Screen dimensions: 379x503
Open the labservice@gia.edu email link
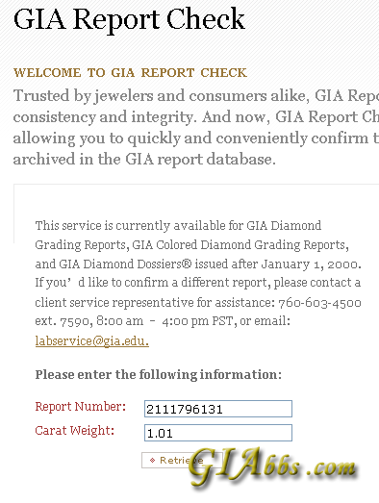coord(92,340)
